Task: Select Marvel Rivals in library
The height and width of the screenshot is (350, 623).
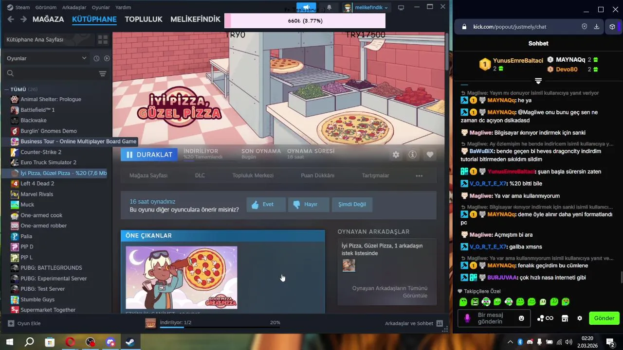Action: click(37, 194)
